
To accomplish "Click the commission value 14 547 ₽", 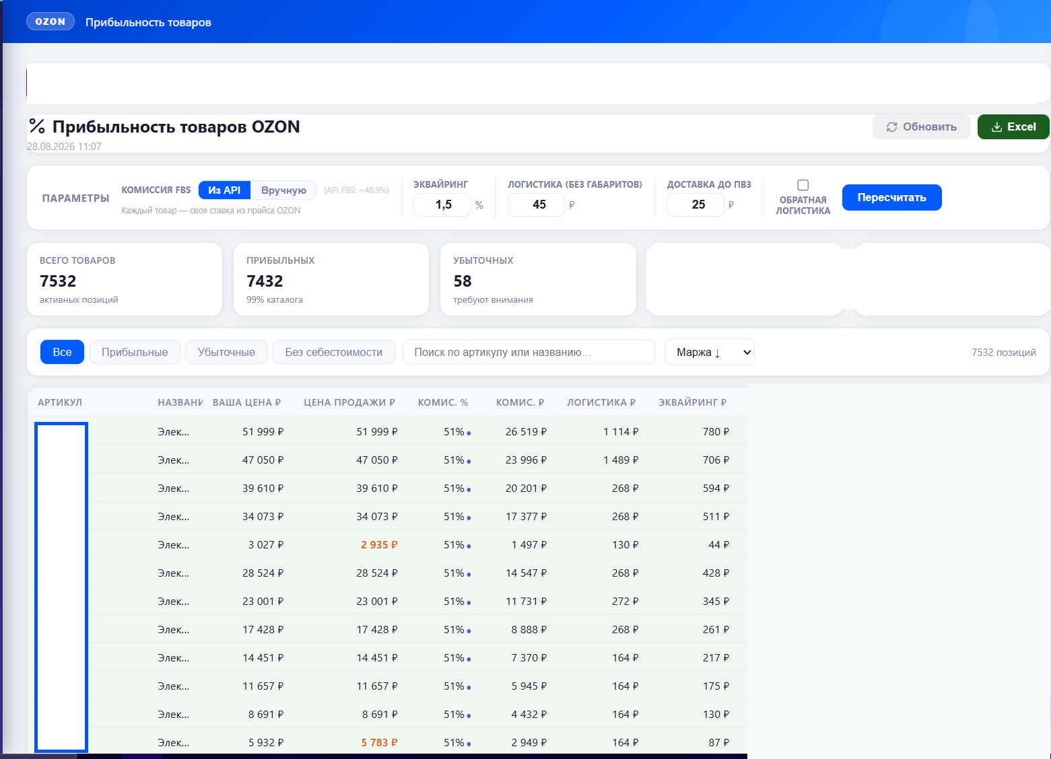I will tap(526, 573).
